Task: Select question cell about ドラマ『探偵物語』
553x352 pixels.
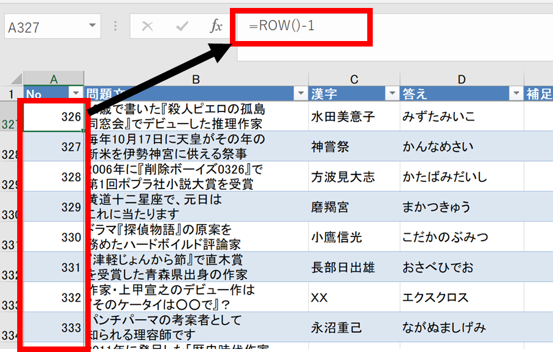Action: pyautogui.click(x=196, y=237)
